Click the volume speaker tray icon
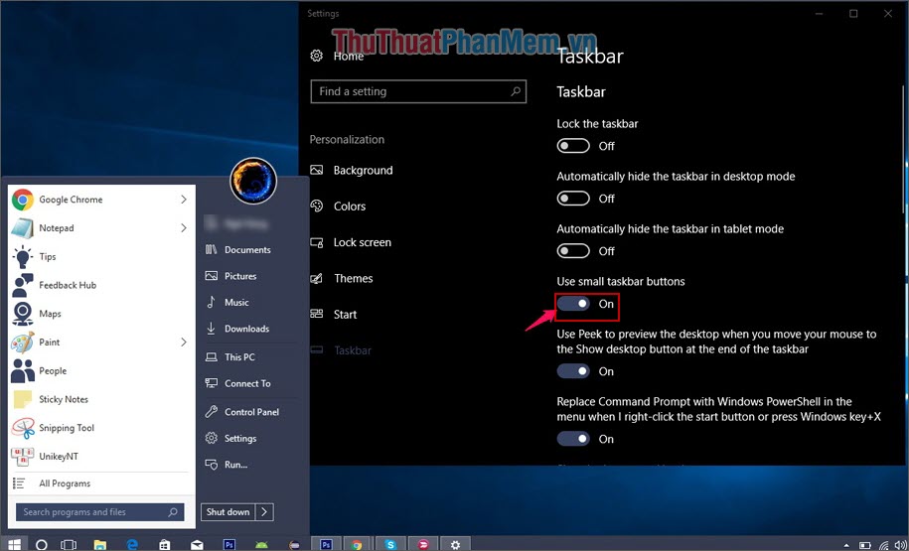 pyautogui.click(x=901, y=546)
